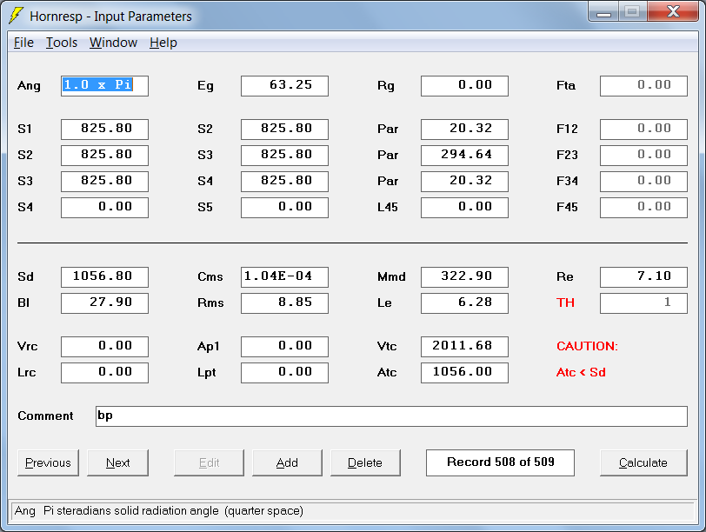Select the Mmd field 322.90

point(464,276)
